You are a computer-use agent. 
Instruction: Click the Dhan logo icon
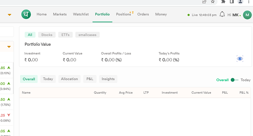[x=26, y=14]
